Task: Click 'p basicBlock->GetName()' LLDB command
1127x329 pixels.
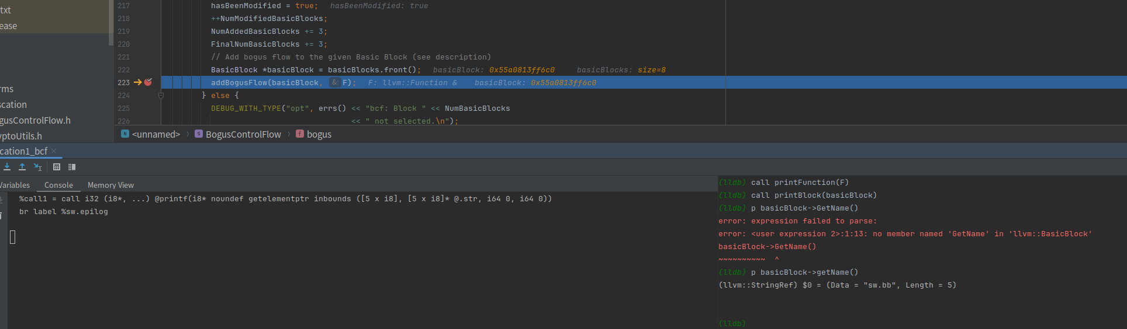Action: (804, 208)
